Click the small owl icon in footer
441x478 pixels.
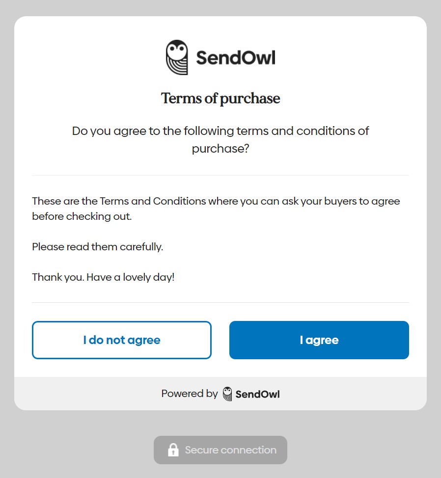pos(227,394)
